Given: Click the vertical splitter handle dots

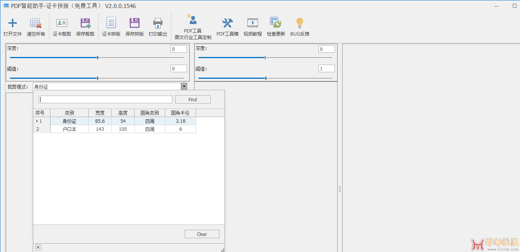Looking at the screenshot, I should (x=340, y=189).
